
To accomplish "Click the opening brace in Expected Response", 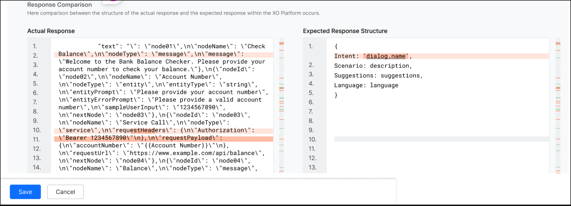I will point(336,46).
